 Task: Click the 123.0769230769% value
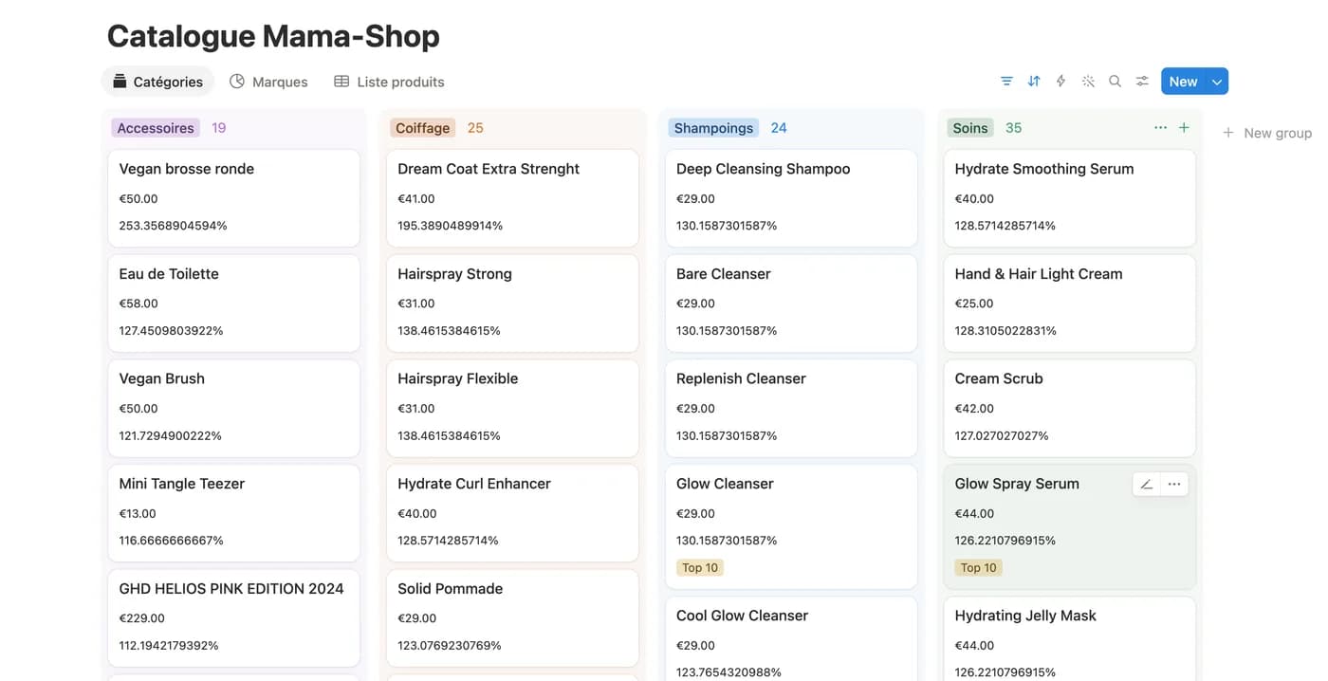[x=450, y=646]
